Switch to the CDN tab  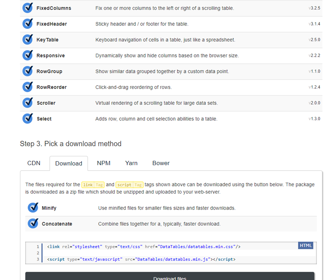pos(34,163)
